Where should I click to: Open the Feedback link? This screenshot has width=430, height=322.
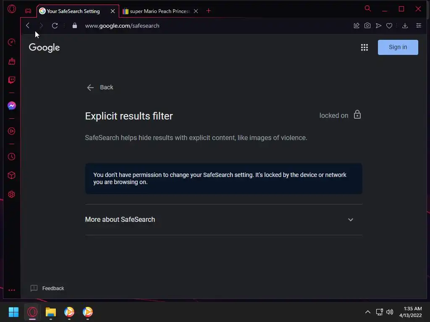47,288
